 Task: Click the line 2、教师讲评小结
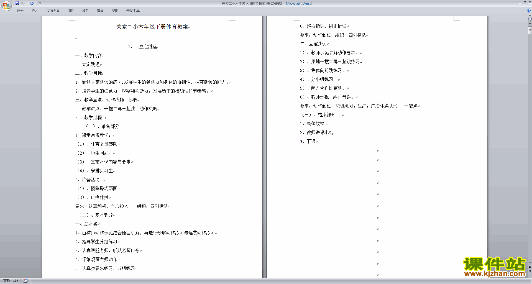tap(317, 132)
